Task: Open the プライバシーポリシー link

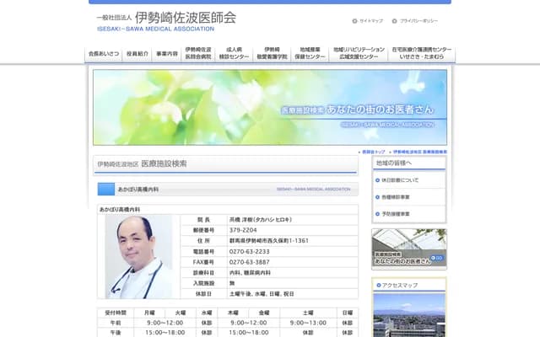Action: [418, 21]
